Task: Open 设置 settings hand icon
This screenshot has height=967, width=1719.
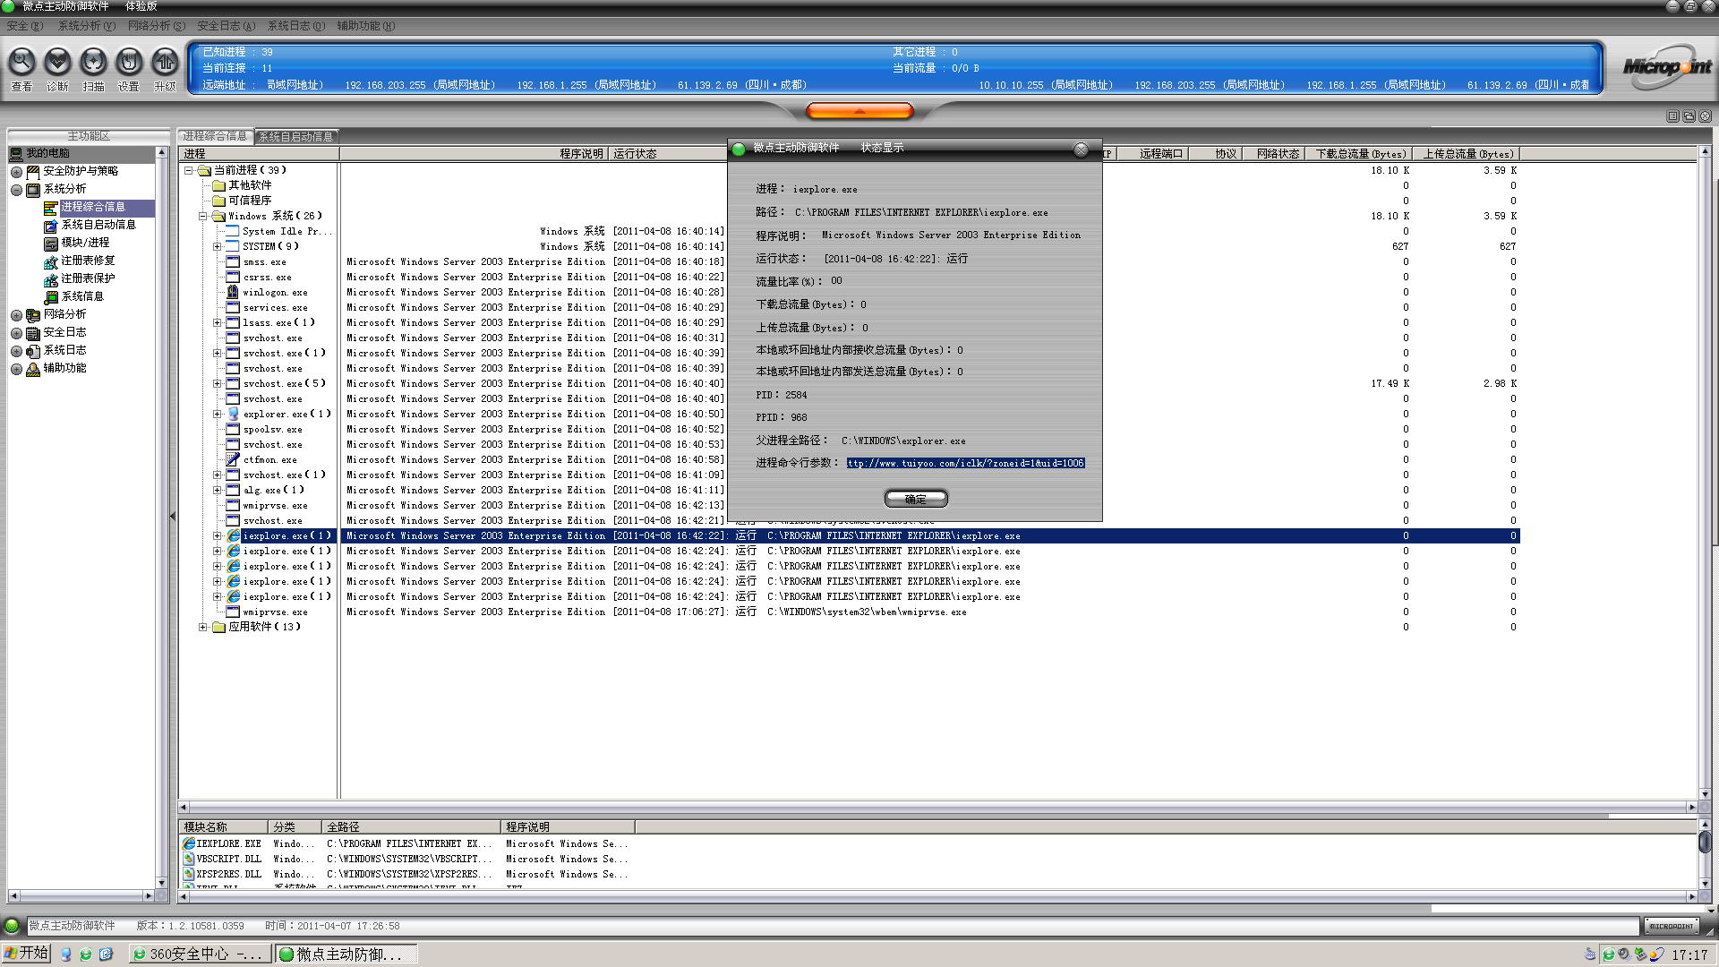Action: [129, 63]
